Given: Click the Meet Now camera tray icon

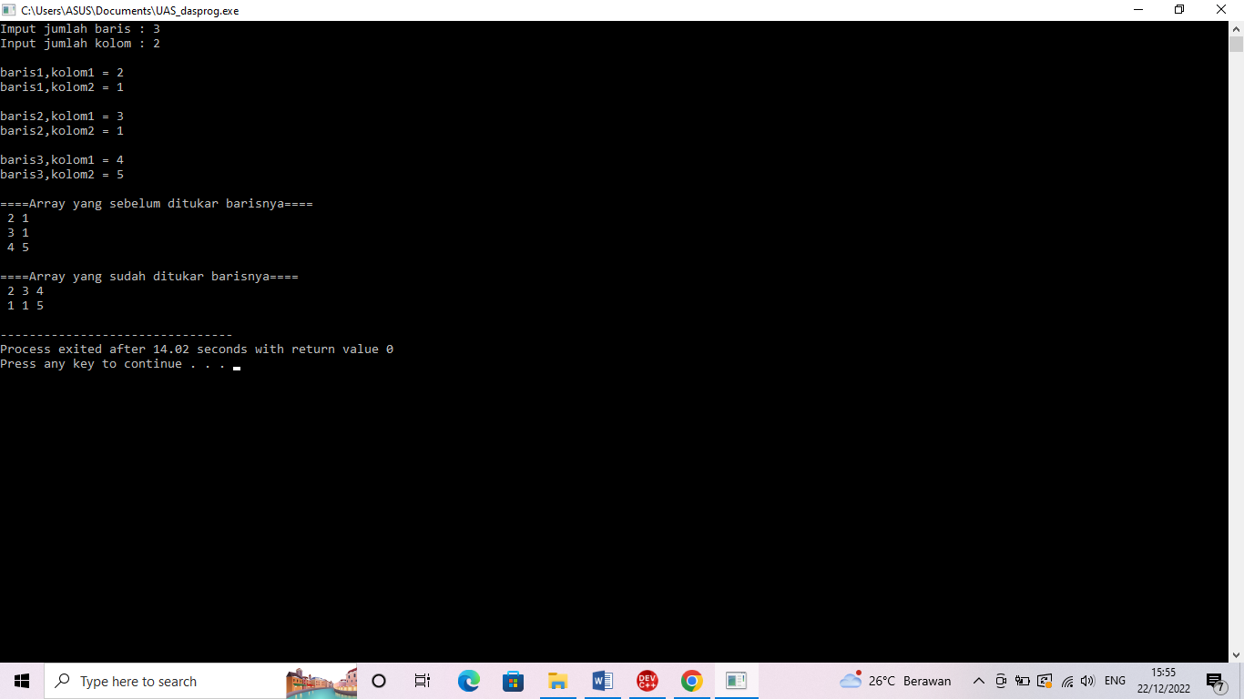Looking at the screenshot, I should [x=1001, y=681].
